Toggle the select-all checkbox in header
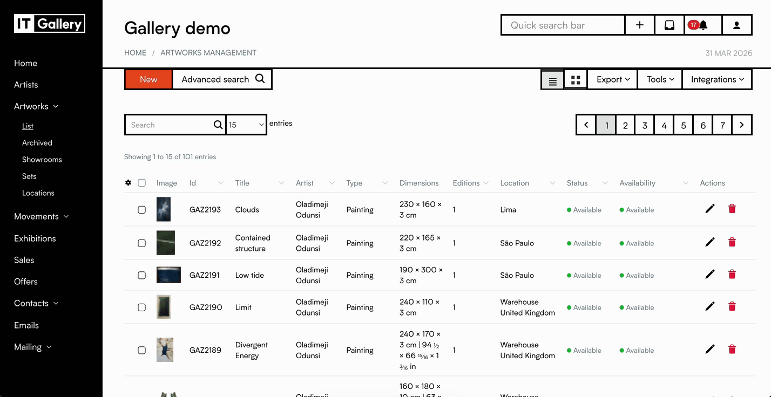 click(141, 183)
